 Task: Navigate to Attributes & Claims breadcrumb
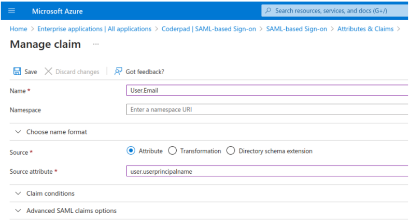pos(365,29)
